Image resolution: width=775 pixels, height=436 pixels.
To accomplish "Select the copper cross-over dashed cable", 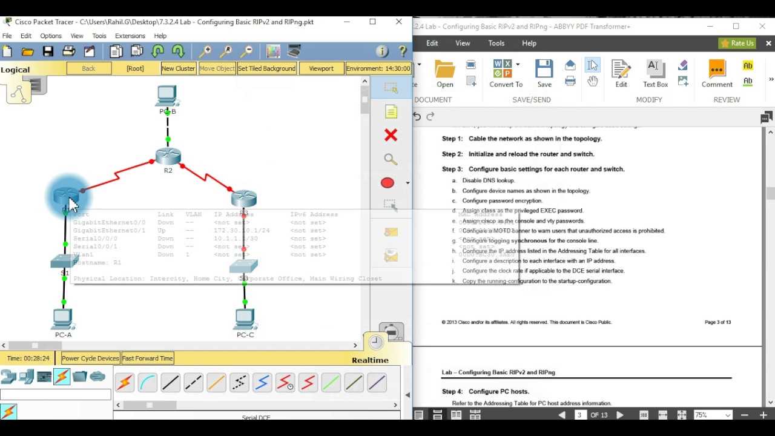I will pyautogui.click(x=194, y=383).
